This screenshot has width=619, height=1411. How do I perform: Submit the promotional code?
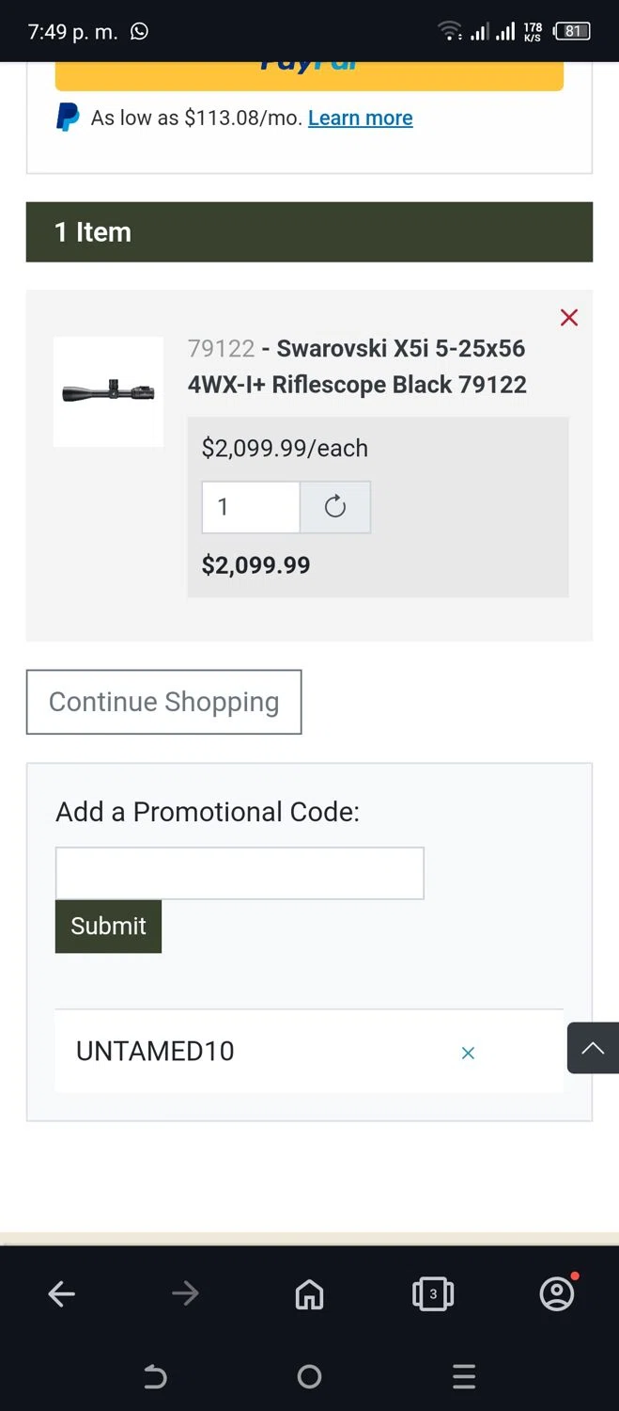(x=108, y=927)
